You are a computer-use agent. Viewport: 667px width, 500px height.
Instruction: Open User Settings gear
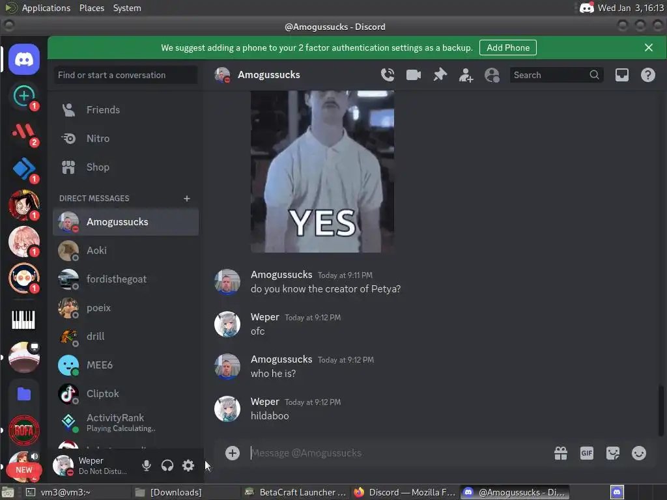[x=188, y=465]
